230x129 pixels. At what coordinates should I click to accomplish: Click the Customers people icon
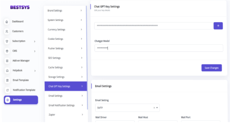pyautogui.click(x=7, y=32)
